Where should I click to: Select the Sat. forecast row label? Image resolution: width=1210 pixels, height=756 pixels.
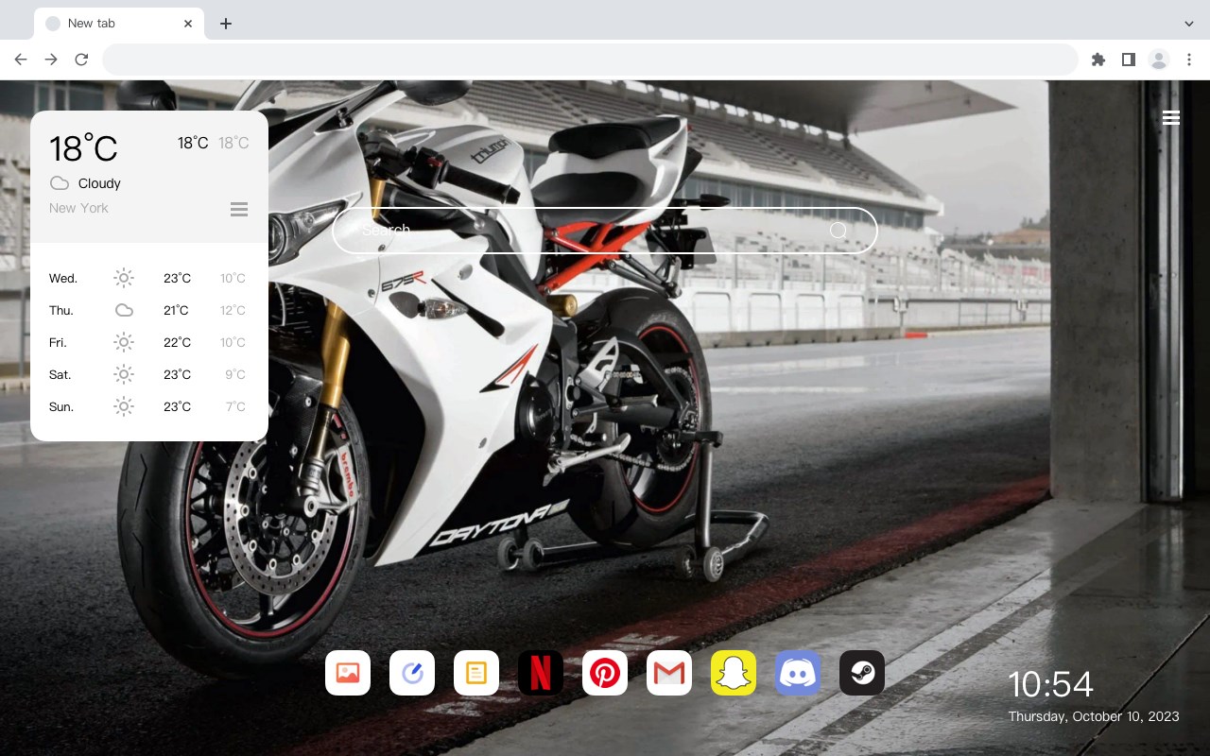[x=60, y=375]
